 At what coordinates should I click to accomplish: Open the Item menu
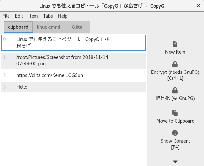point(33,16)
